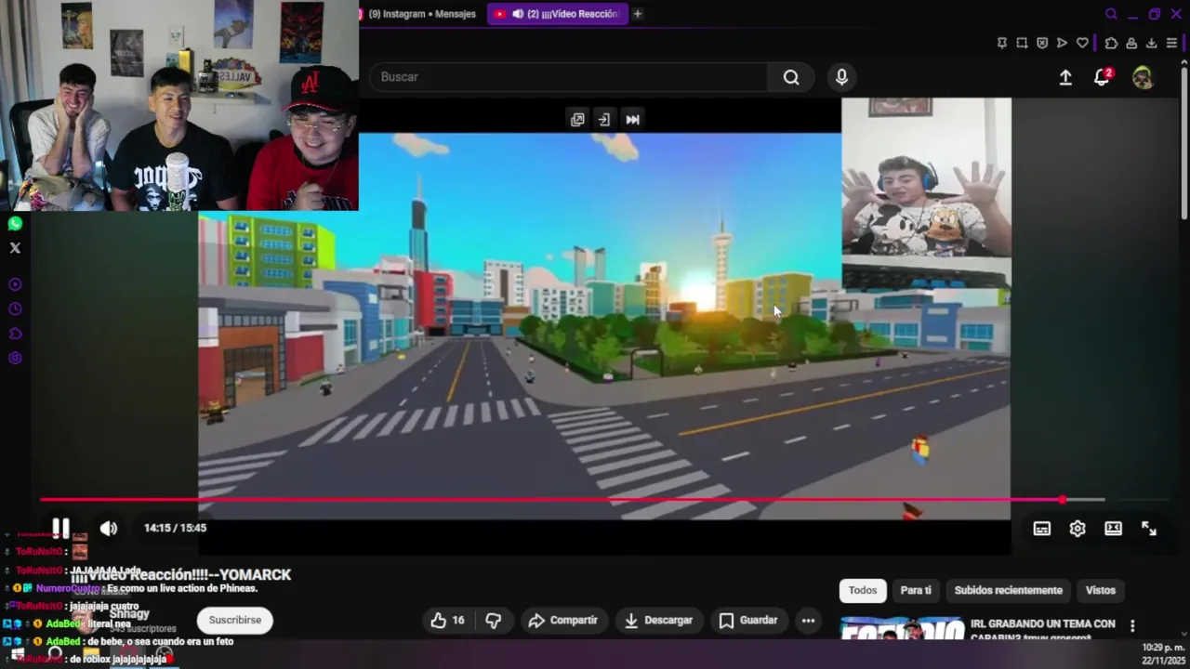Open the browser profile account icon
The height and width of the screenshot is (669, 1190).
pyautogui.click(x=1131, y=43)
